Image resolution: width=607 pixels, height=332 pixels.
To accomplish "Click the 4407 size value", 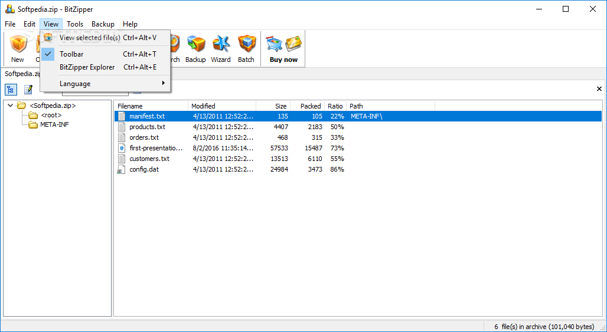I will (x=280, y=127).
